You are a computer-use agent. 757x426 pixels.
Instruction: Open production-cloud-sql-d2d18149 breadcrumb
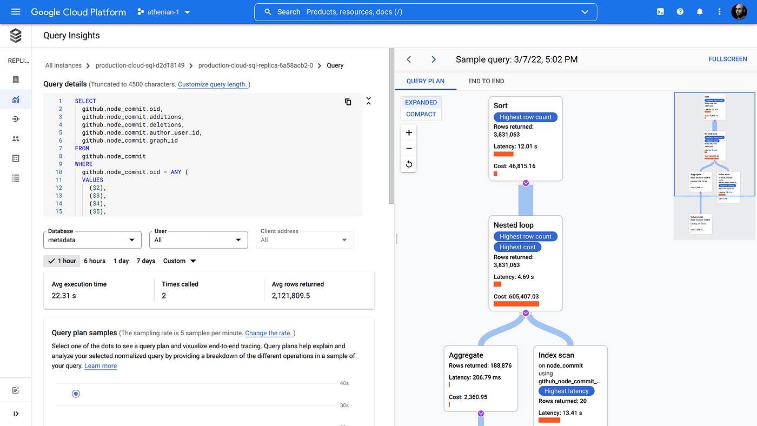pyautogui.click(x=140, y=65)
